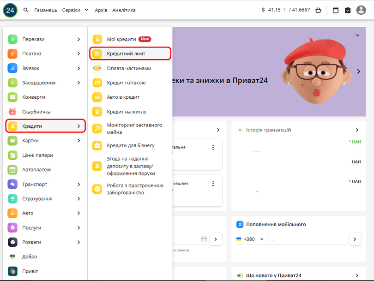Open the profile avatar icon
Screen dimensions: 374x281
[361, 10]
